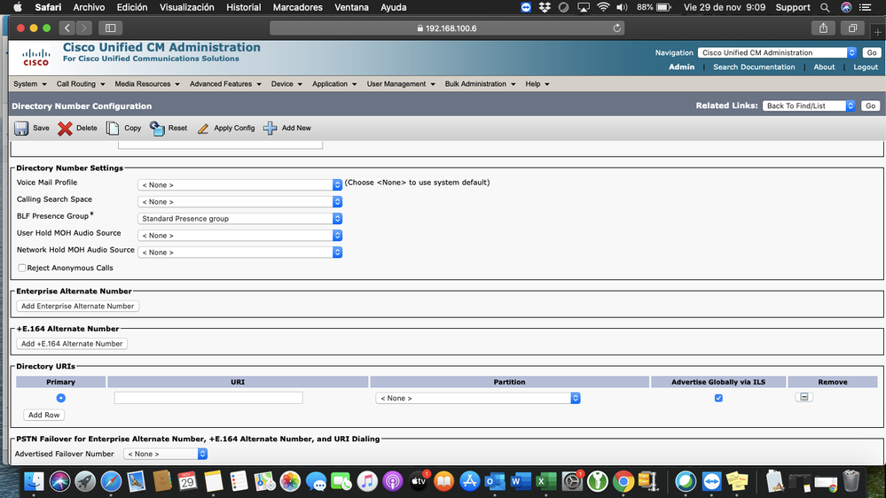The width and height of the screenshot is (886, 498).
Task: Click the Cisco logo
Action: tap(36, 57)
